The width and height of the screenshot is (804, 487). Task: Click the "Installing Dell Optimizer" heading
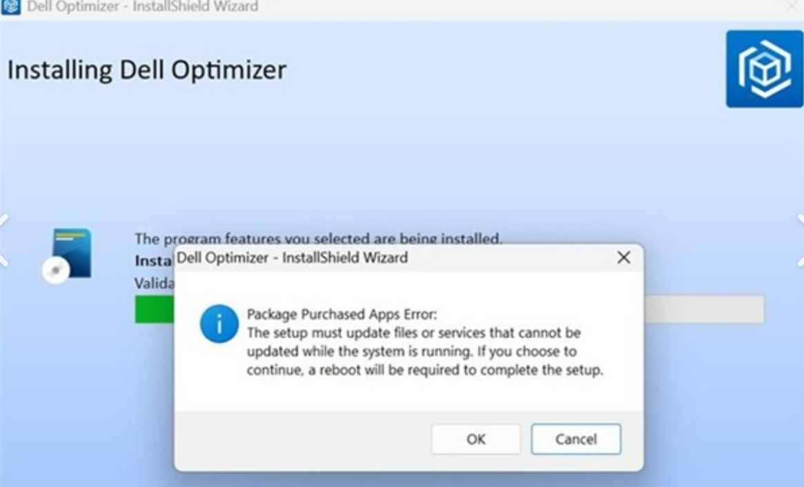pyautogui.click(x=146, y=70)
